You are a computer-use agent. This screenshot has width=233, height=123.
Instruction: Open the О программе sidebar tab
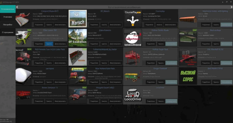pos(8,32)
